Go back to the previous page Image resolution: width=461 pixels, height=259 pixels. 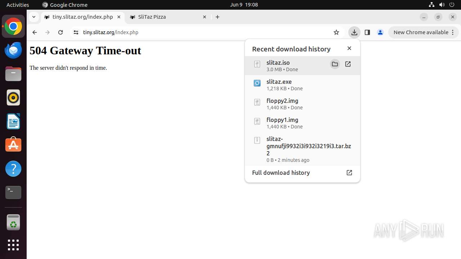pyautogui.click(x=35, y=32)
